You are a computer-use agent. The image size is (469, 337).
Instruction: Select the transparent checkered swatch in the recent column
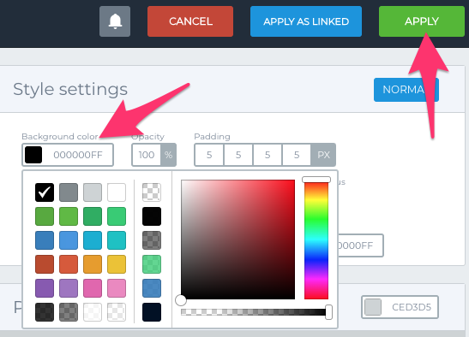(152, 192)
